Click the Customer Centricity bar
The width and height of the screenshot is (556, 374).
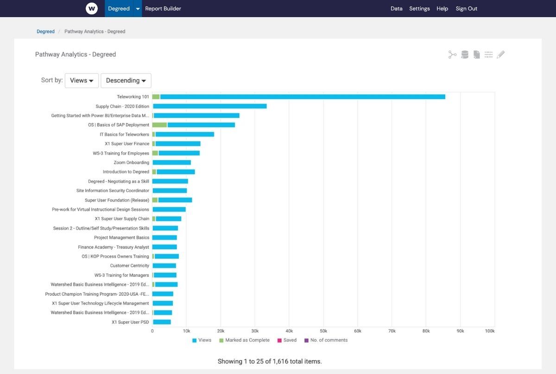pyautogui.click(x=164, y=266)
